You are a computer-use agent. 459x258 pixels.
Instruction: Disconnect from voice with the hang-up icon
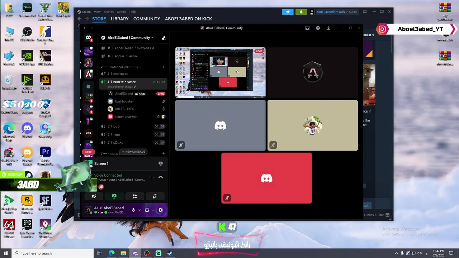tap(161, 177)
